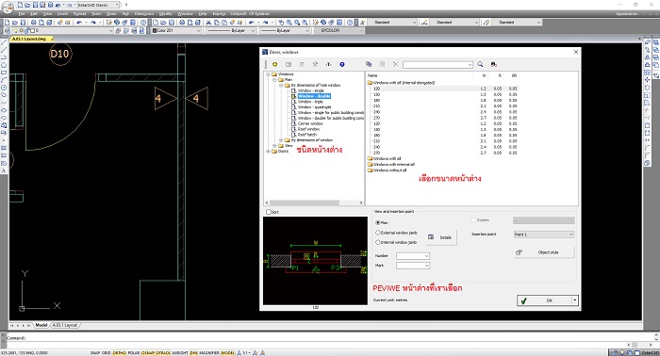Open the Insert menu
Screen dimensions: 660x356
[x=62, y=14]
